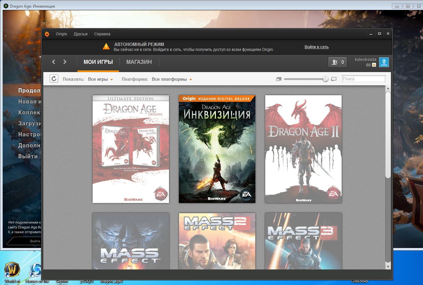The width and height of the screenshot is (423, 285).
Task: Click the АВТОНОМНЫЙ РЕЖИМ heading
Action: [x=139, y=44]
